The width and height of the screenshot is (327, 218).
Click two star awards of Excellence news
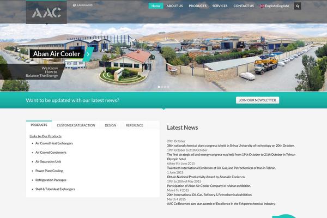coord(221,204)
